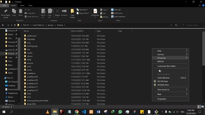Viewport: 205px width, 115px height.
Task: Open the ribbon help question icon
Action: [x=203, y=5]
